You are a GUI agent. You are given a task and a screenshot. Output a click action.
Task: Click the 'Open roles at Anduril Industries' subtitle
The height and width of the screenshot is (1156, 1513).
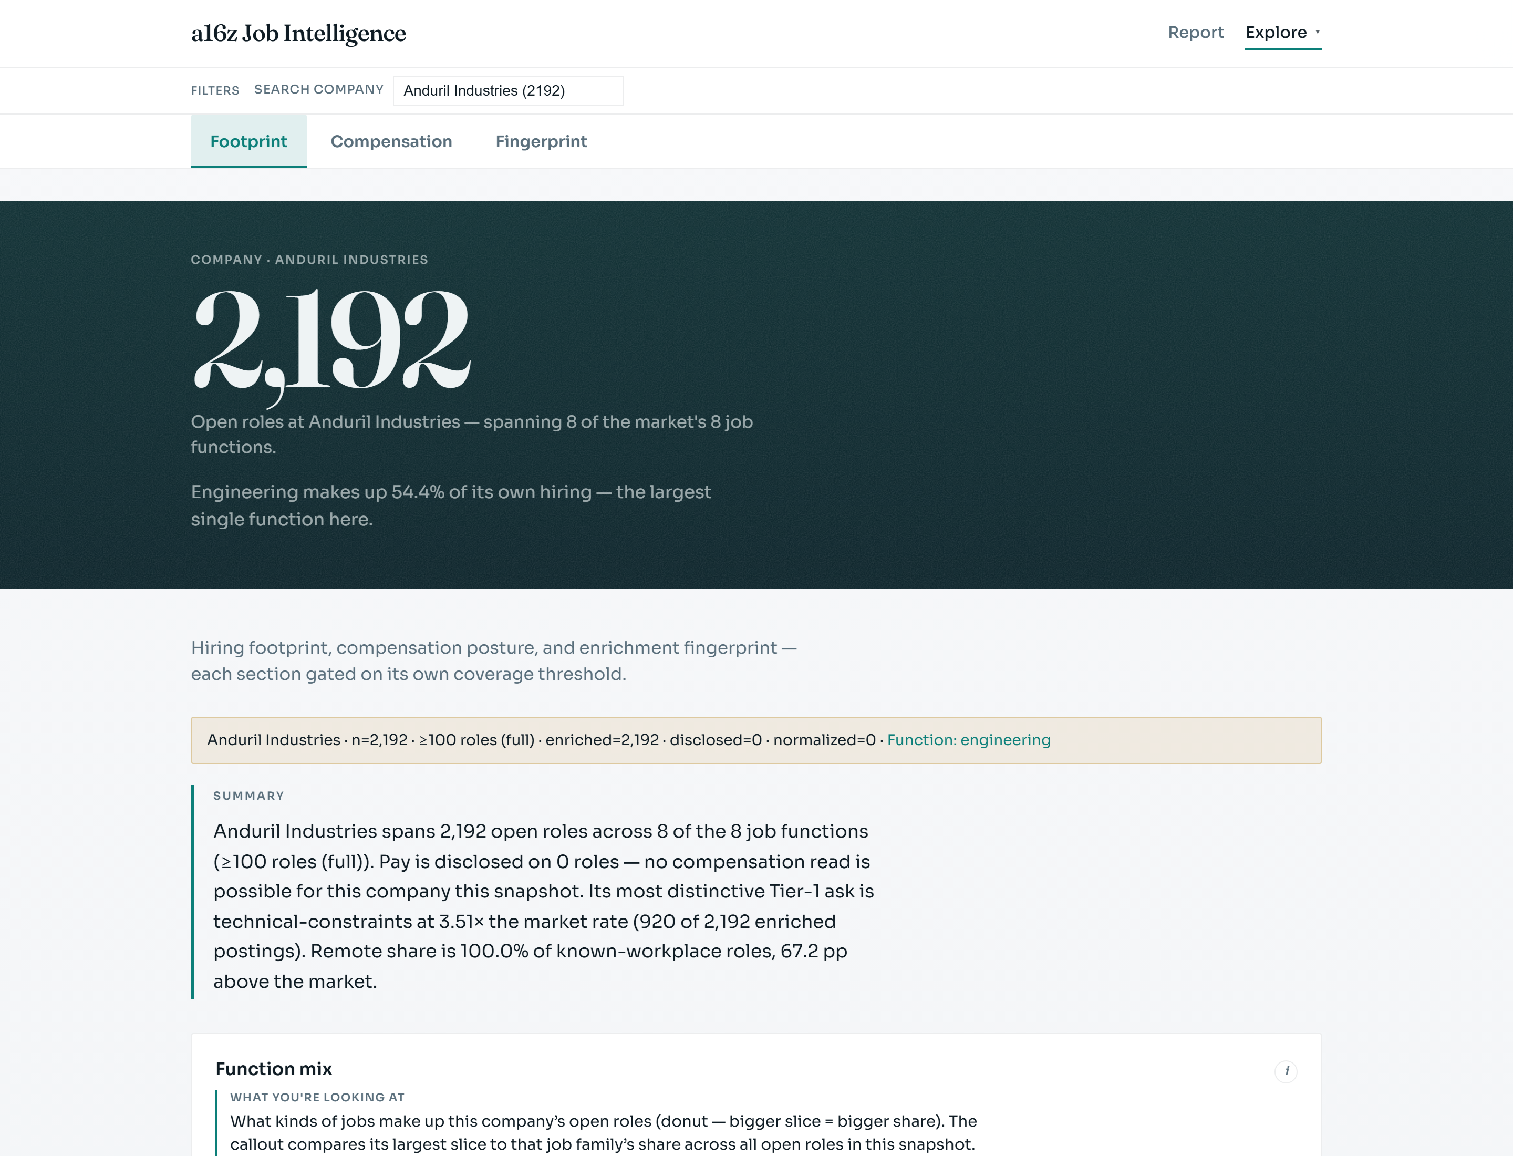471,434
